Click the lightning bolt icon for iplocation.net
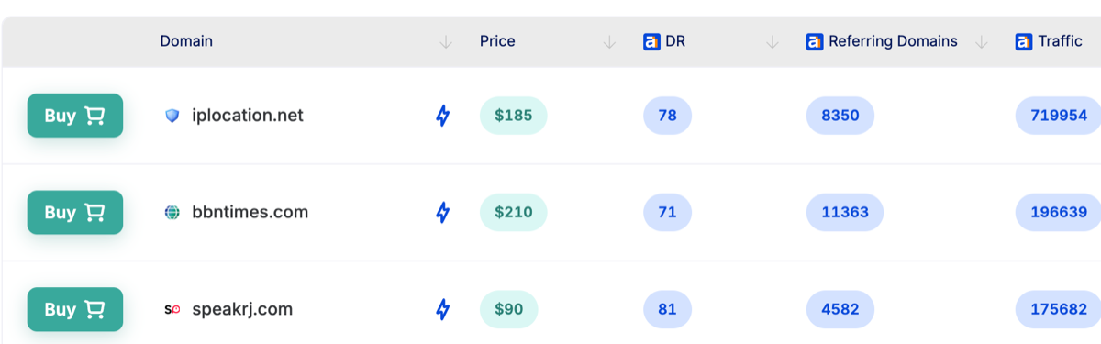The image size is (1101, 344). coord(442,116)
